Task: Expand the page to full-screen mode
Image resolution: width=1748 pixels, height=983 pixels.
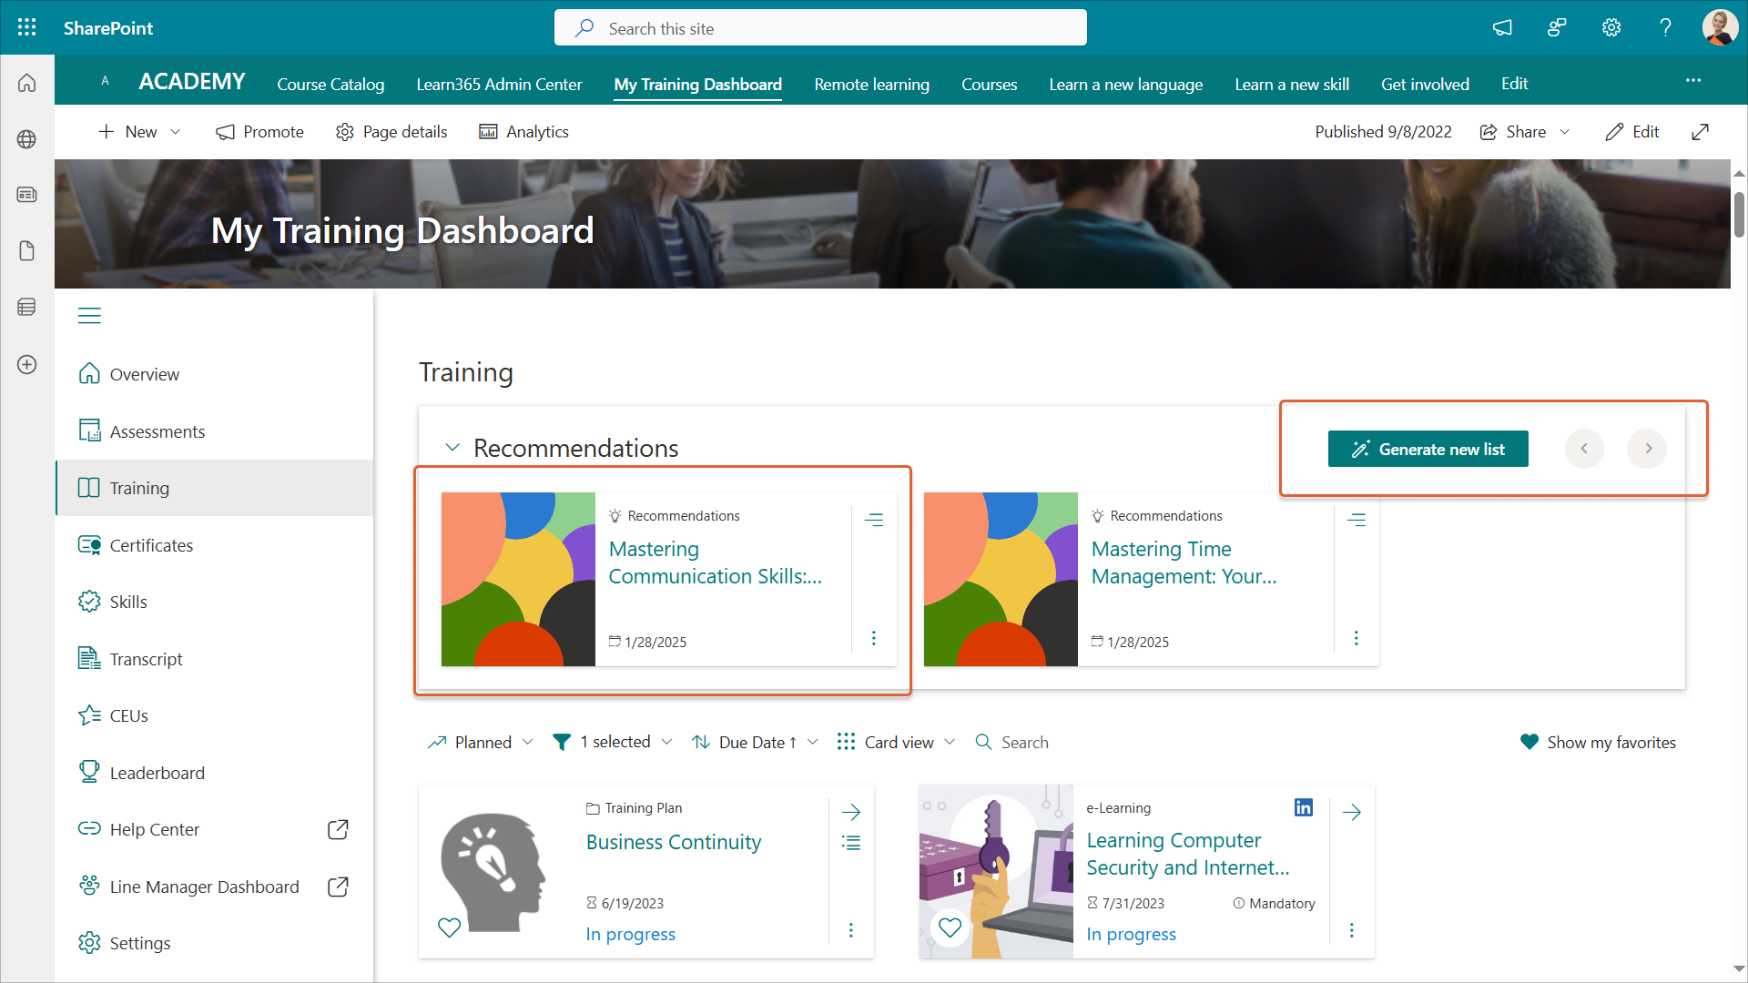Action: 1700,132
